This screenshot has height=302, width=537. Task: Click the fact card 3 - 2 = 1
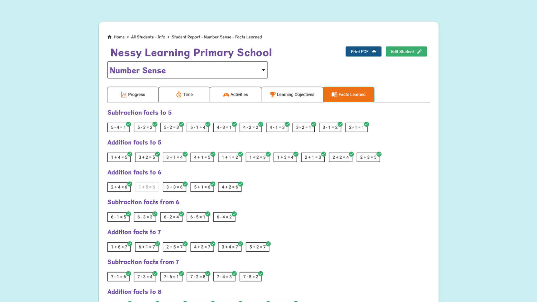(304, 127)
